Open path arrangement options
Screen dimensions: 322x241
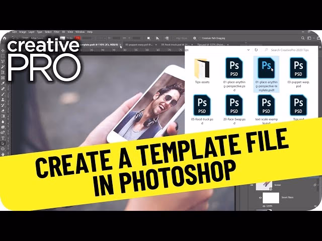[x=167, y=38]
